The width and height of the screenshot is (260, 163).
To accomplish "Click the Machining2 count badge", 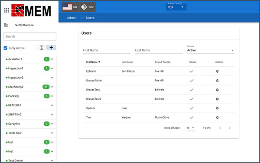I will 46,87.
